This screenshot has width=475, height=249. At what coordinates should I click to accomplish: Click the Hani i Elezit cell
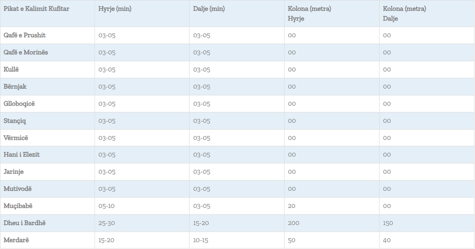coord(22,155)
